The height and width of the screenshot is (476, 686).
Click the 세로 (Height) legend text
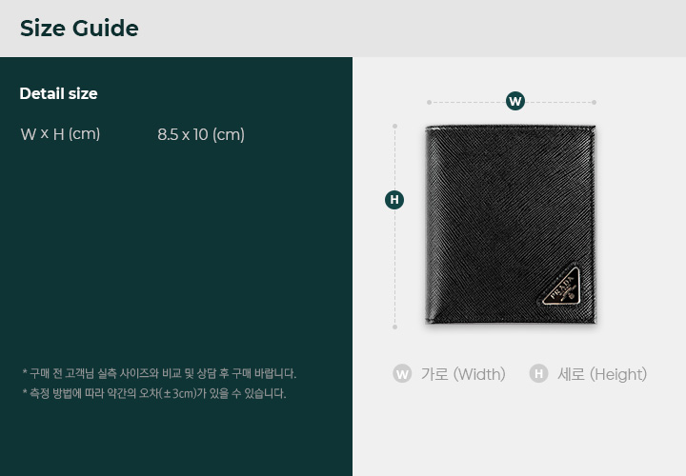pyautogui.click(x=602, y=374)
